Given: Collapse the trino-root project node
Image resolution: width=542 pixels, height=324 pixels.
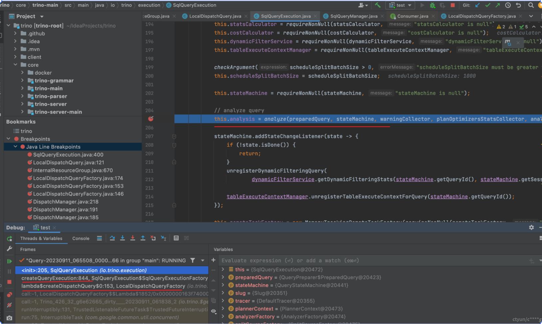Looking at the screenshot, I should [x=8, y=25].
